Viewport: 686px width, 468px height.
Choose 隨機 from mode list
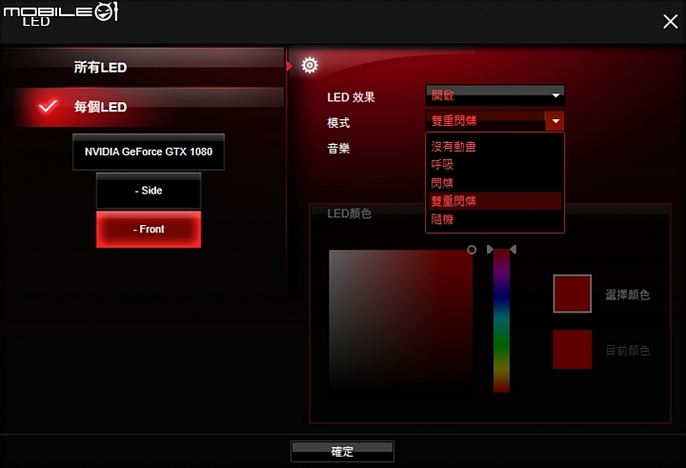click(494, 219)
